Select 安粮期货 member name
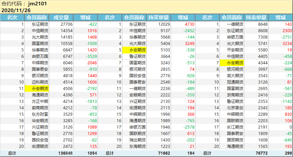Viewport: 293px width, 157px height. 138,95
